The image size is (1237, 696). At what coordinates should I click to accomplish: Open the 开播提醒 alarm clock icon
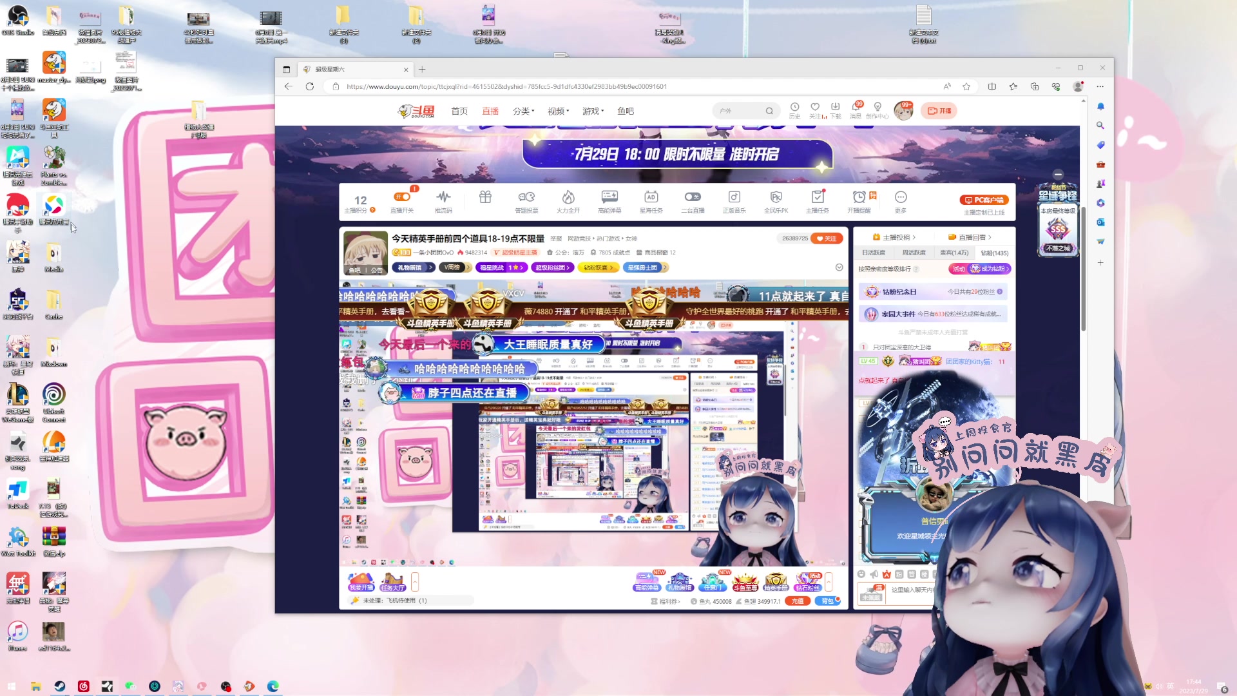pos(859,197)
